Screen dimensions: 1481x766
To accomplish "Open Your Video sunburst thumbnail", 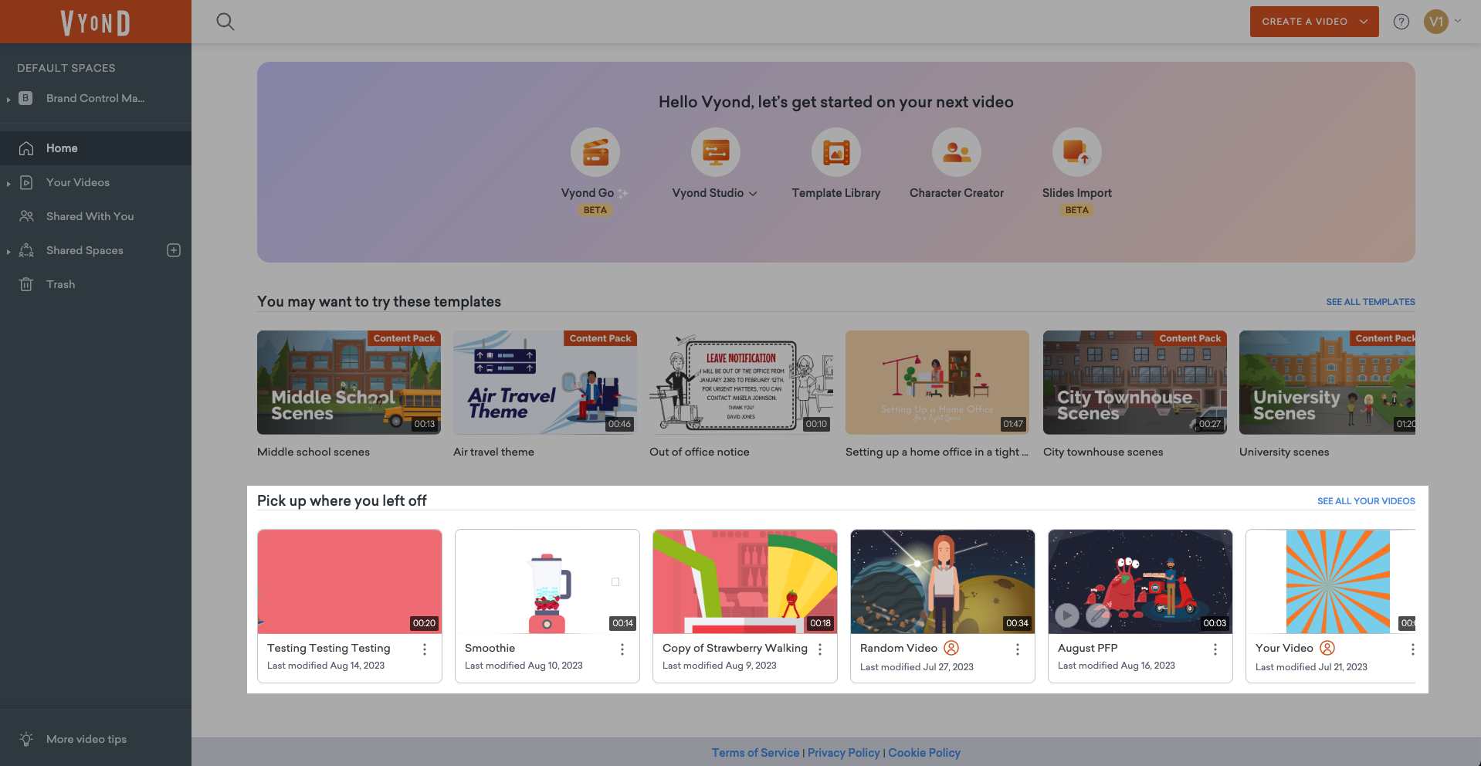I will (1331, 581).
